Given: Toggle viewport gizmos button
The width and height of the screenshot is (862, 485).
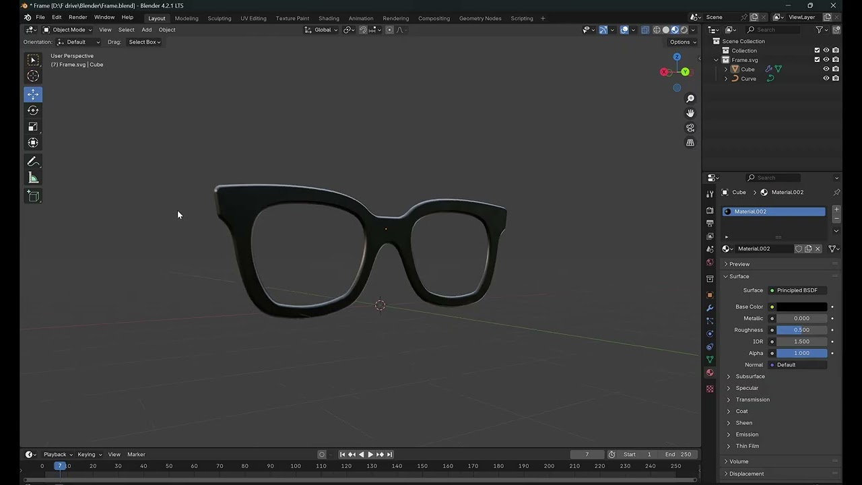Looking at the screenshot, I should [x=603, y=30].
